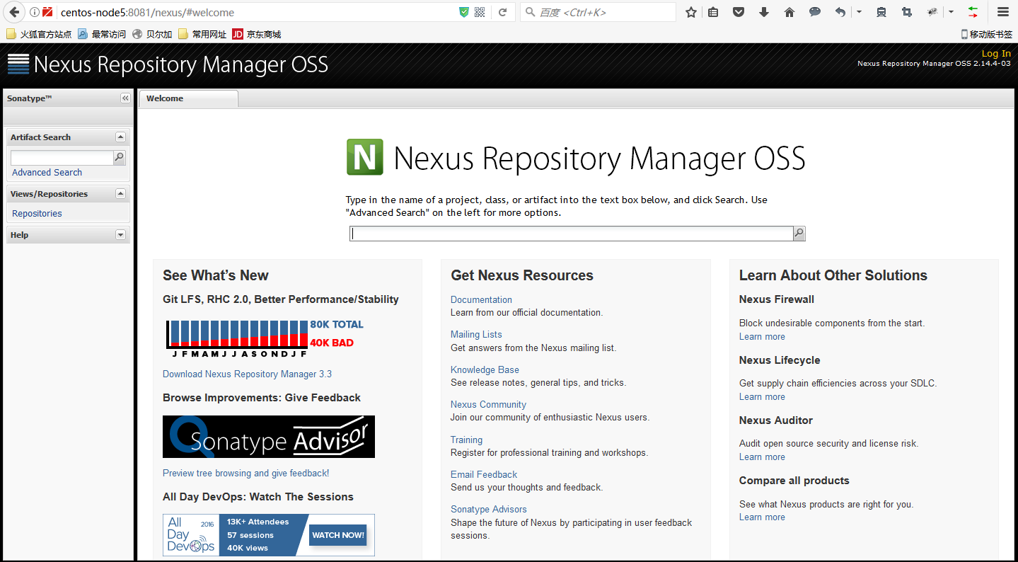Click the green shield security icon
The height and width of the screenshot is (562, 1018).
point(464,12)
